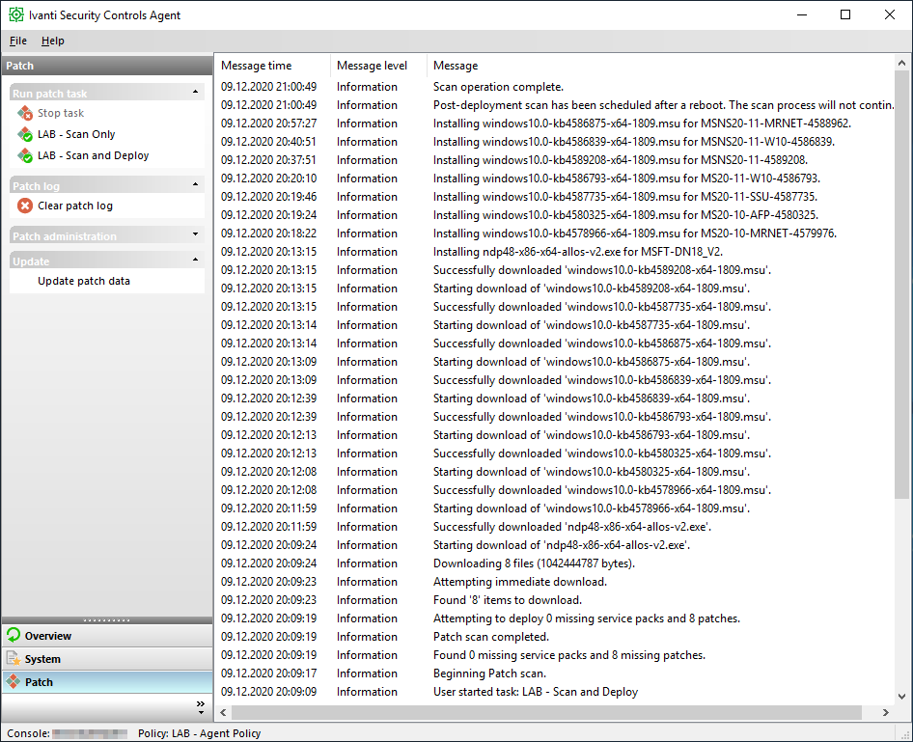Screen dimensions: 913x742
Task: Select the installing message for MS20-10-AFP-4580325
Action: pos(626,215)
